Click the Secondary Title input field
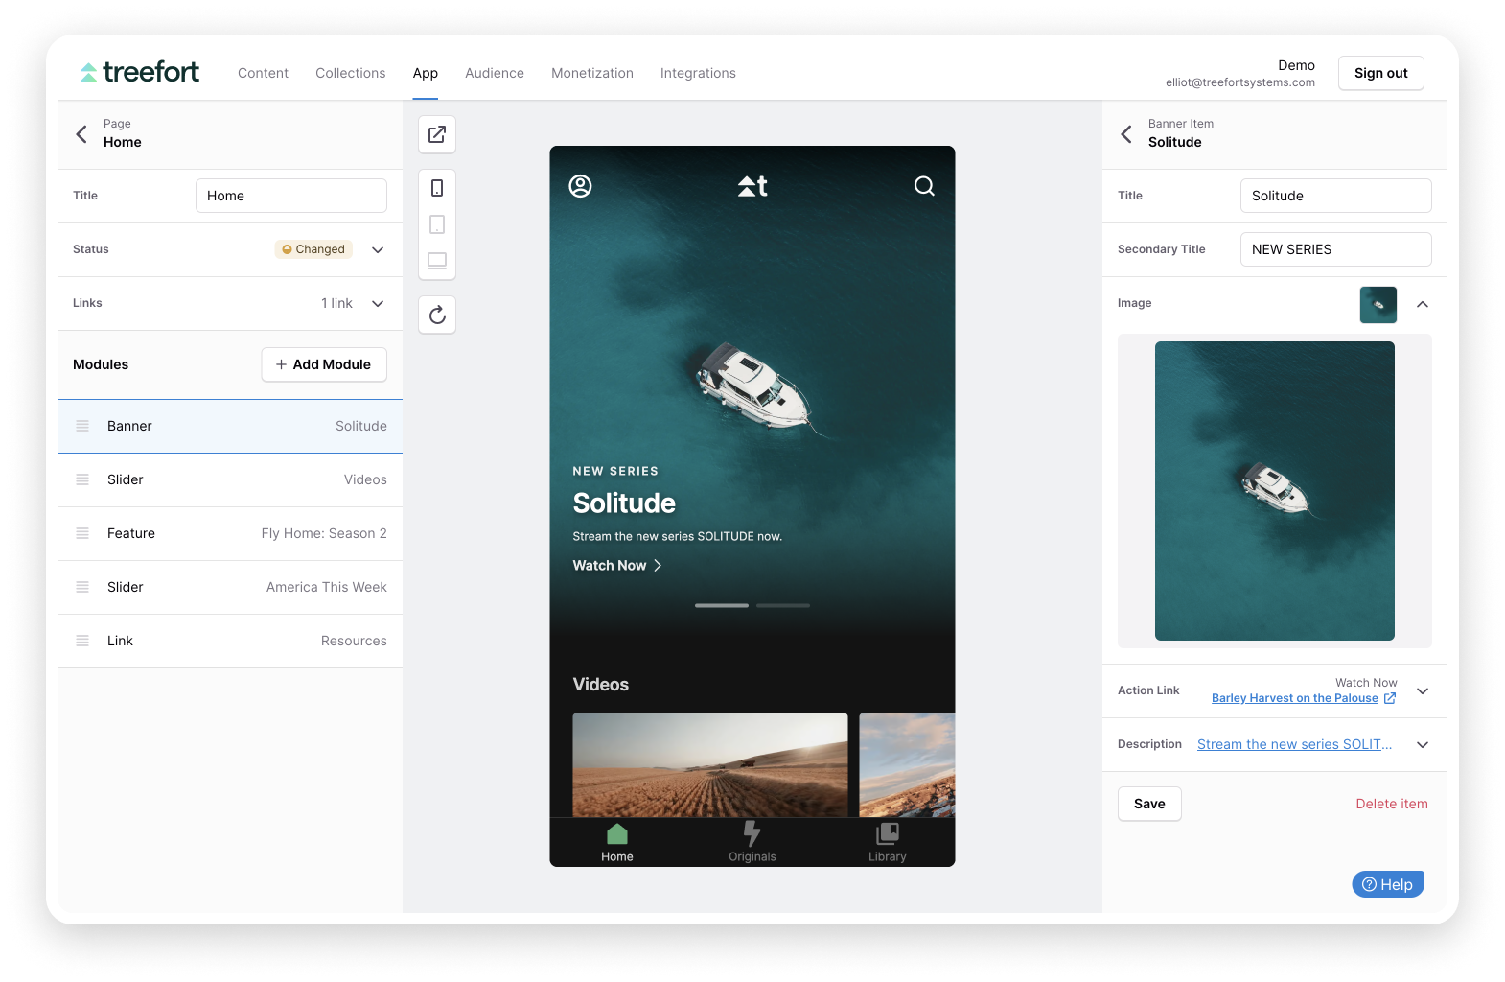The height and width of the screenshot is (982, 1505). pyautogui.click(x=1335, y=249)
